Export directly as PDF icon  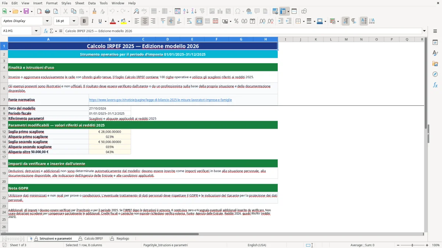click(x=39, y=11)
